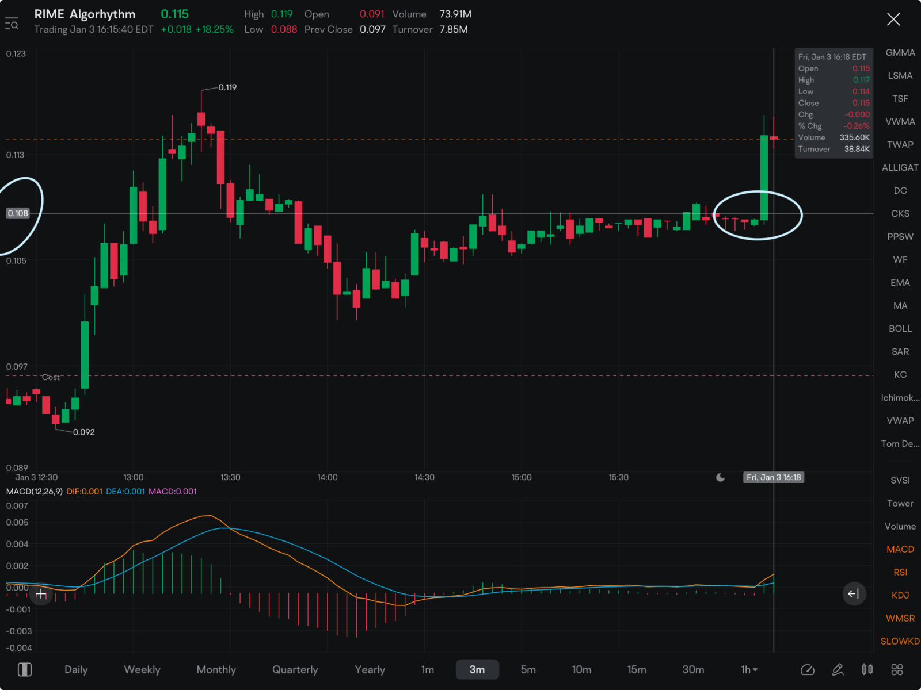Switch to the 15m interval
The image size is (921, 690).
(637, 669)
